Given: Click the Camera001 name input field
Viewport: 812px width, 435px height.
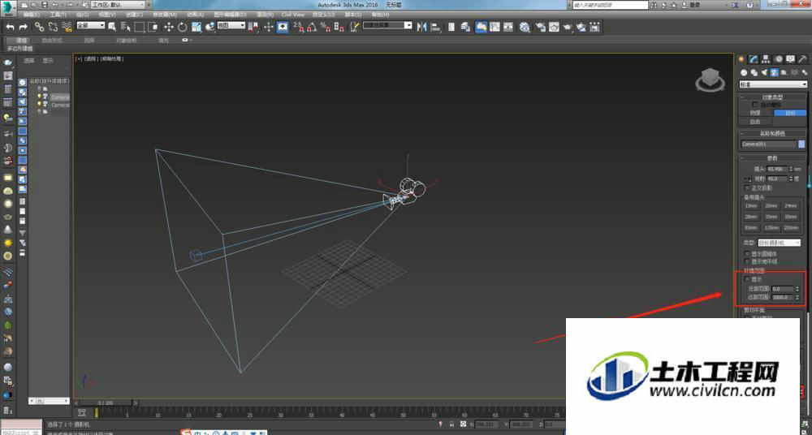Looking at the screenshot, I should (768, 144).
